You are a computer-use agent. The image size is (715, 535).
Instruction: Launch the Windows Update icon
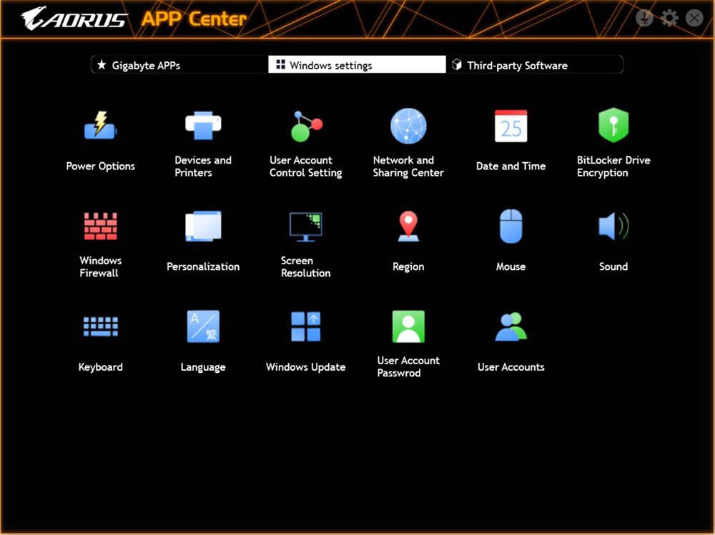point(305,326)
